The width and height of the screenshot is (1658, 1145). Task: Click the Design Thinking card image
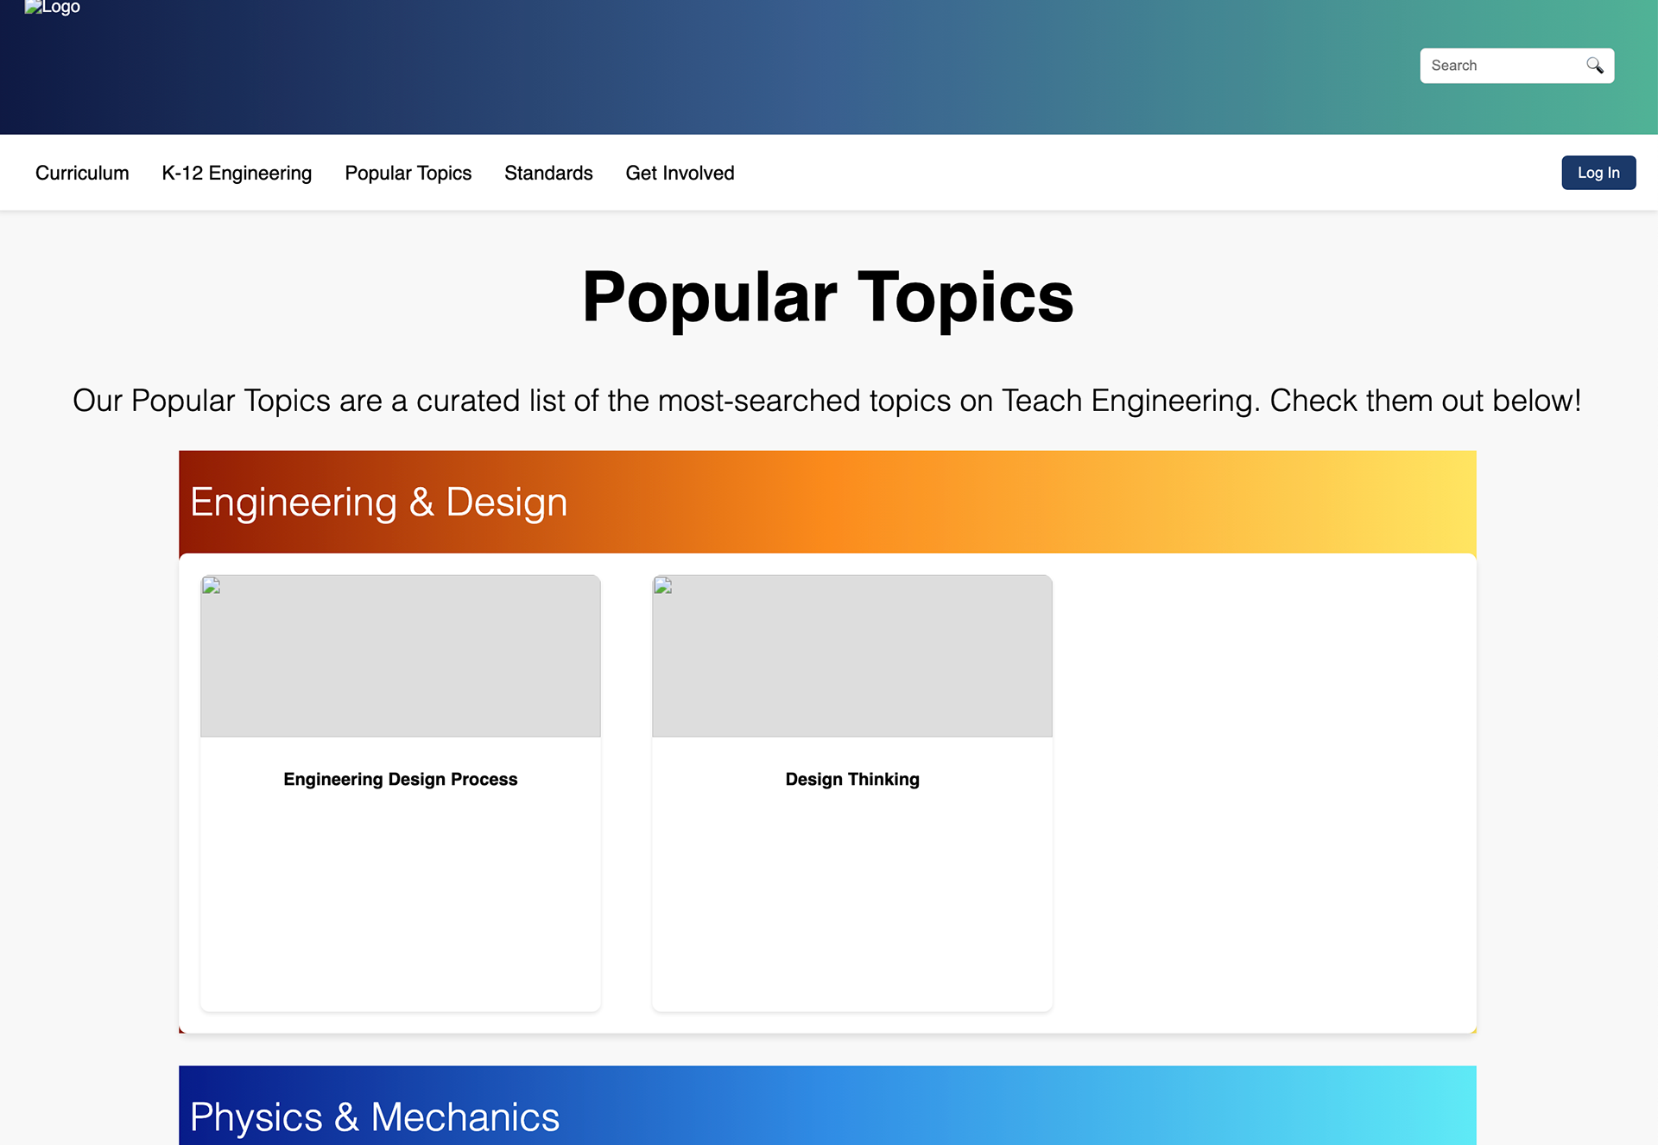852,656
